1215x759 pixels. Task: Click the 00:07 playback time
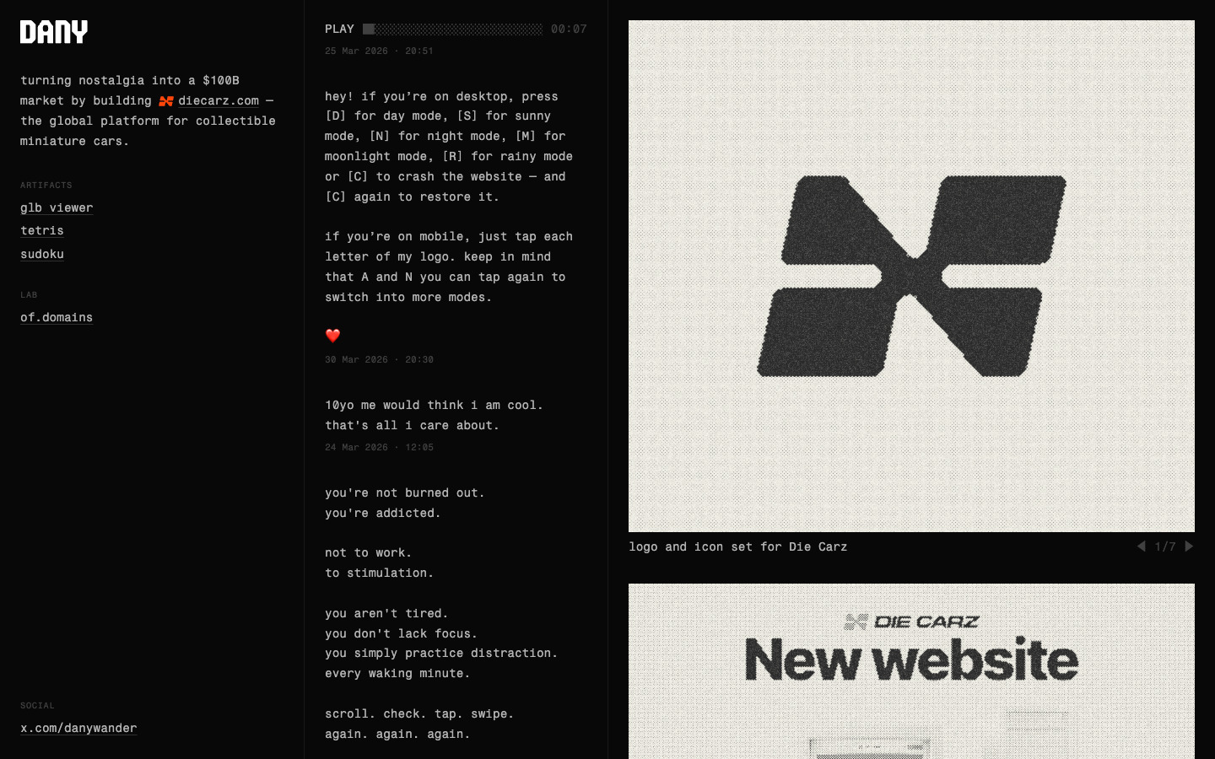pyautogui.click(x=569, y=29)
